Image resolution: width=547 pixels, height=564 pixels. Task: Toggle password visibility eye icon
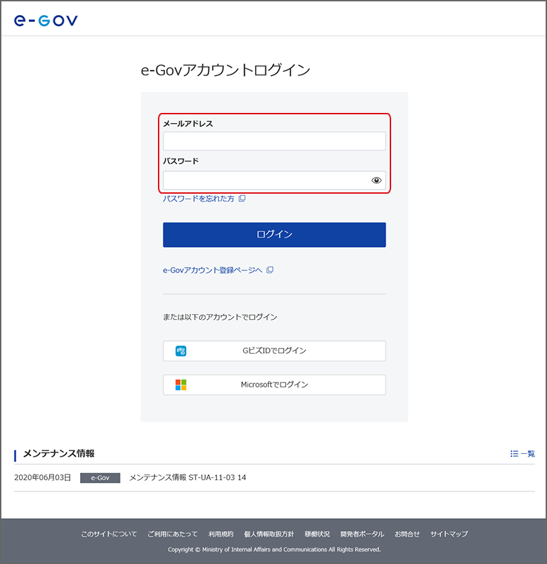pos(376,180)
